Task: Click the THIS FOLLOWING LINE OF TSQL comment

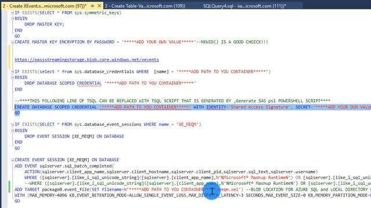Action: coord(172,101)
